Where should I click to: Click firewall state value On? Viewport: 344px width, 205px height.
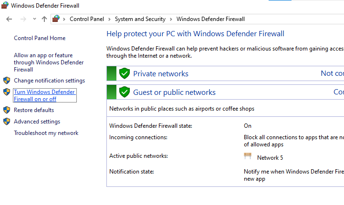248,126
